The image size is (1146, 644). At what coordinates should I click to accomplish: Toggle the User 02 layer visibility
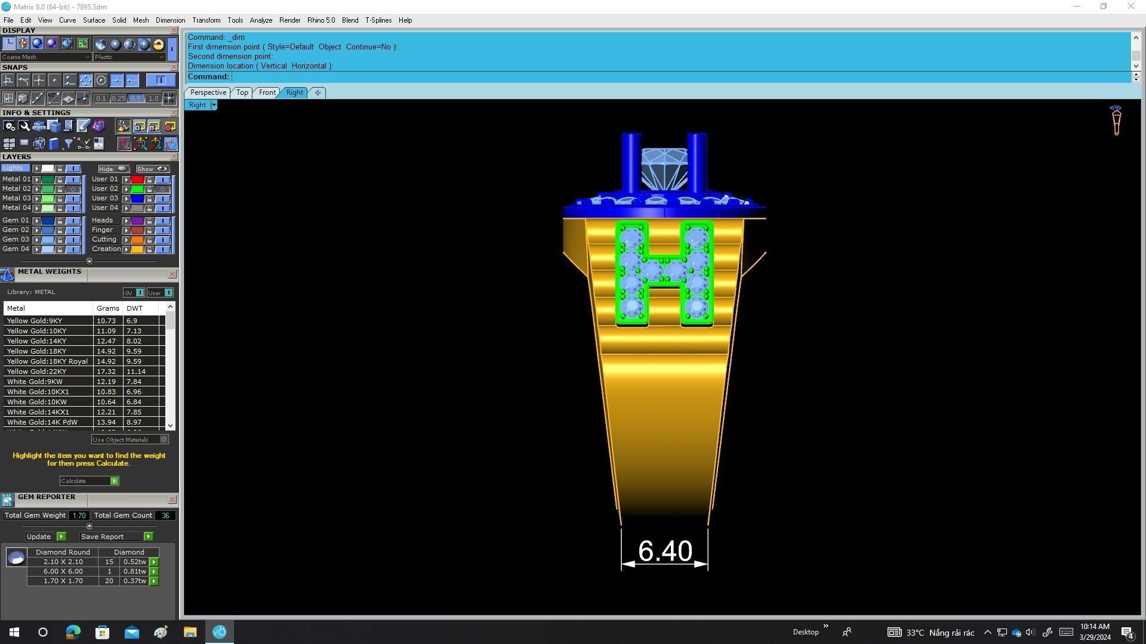point(162,189)
